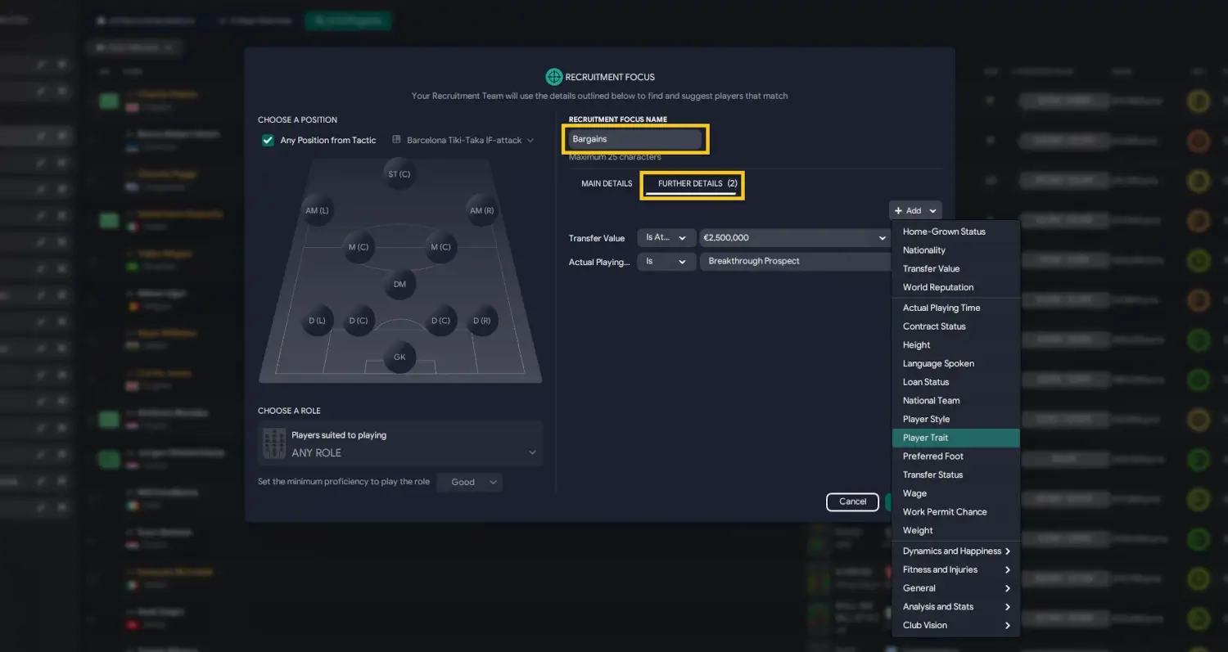Image resolution: width=1228 pixels, height=652 pixels.
Task: Select the right M (C) position
Action: tap(440, 247)
